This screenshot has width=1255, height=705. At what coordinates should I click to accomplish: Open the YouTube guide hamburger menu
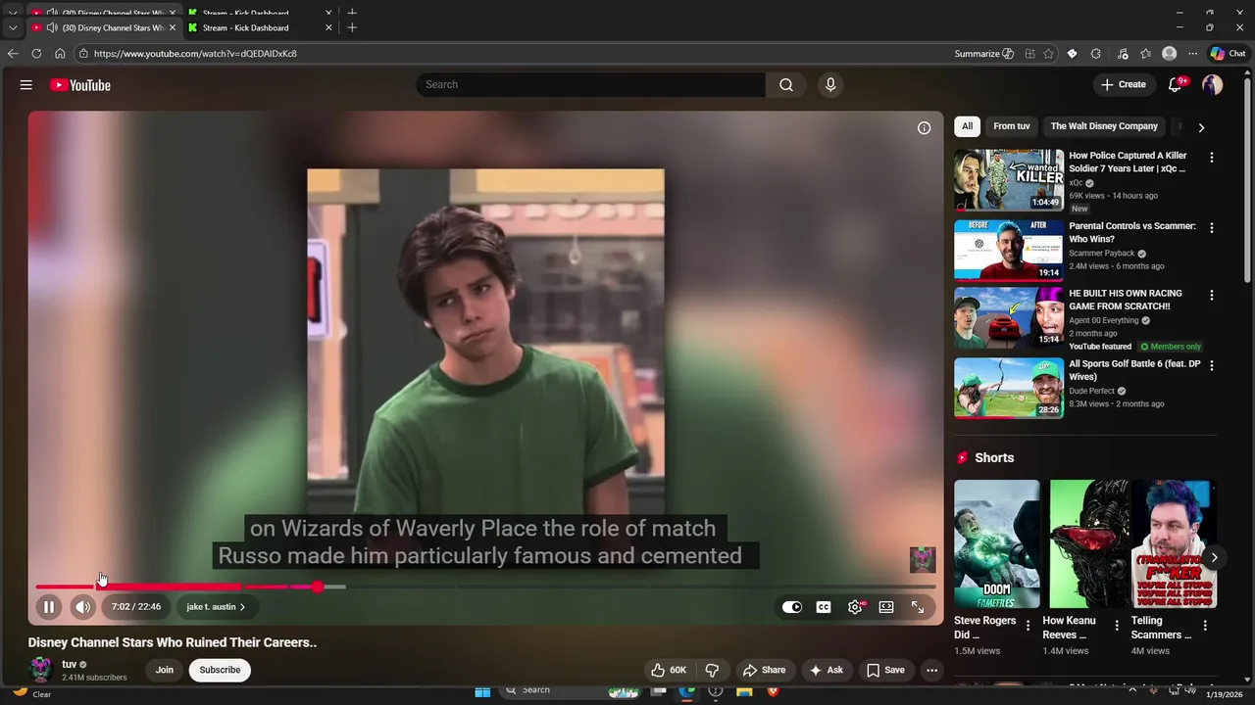26,85
